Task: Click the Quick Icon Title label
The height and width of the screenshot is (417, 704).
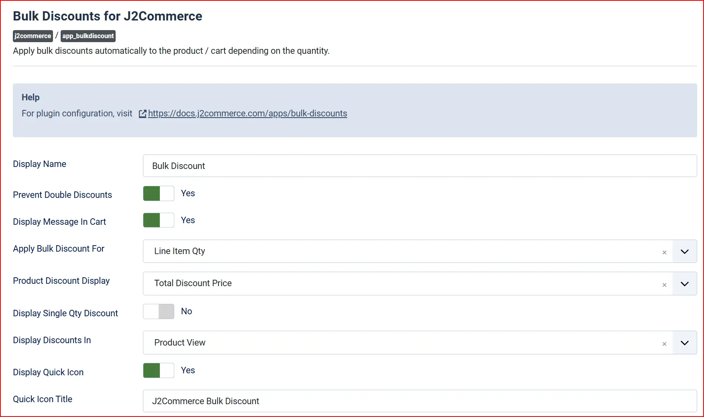Action: click(x=43, y=399)
